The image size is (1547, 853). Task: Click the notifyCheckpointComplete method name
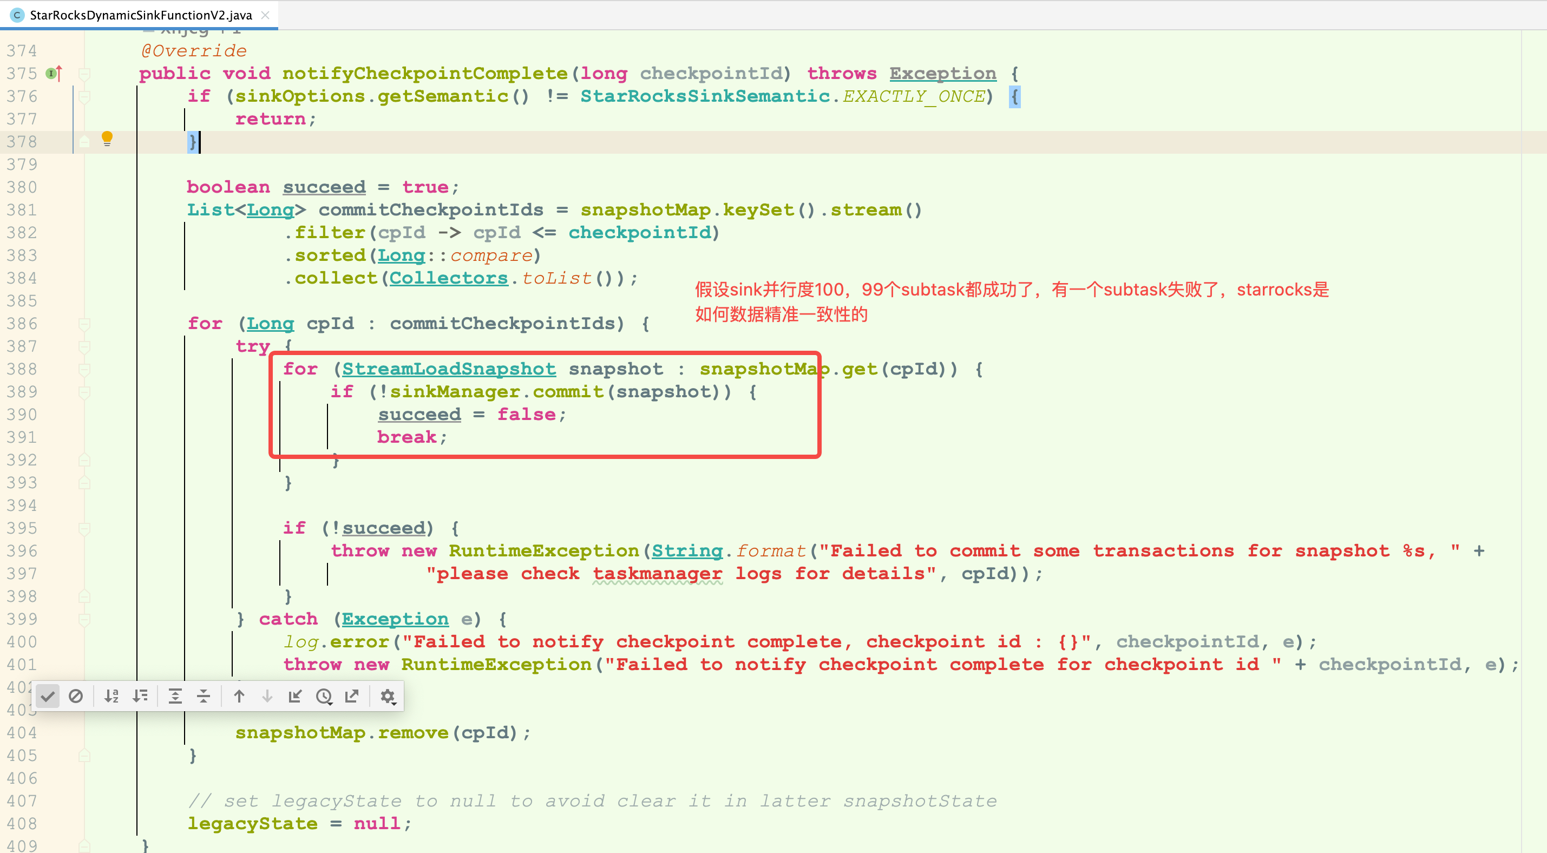[425, 73]
